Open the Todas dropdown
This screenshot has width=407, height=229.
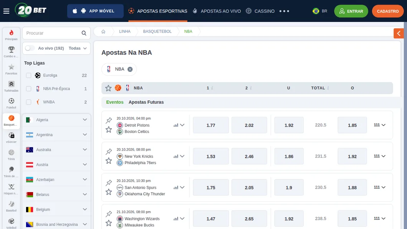(78, 48)
